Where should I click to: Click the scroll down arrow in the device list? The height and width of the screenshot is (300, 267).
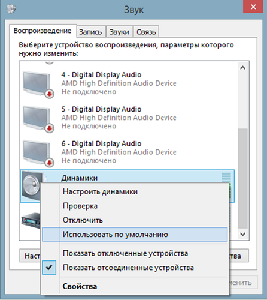click(242, 234)
